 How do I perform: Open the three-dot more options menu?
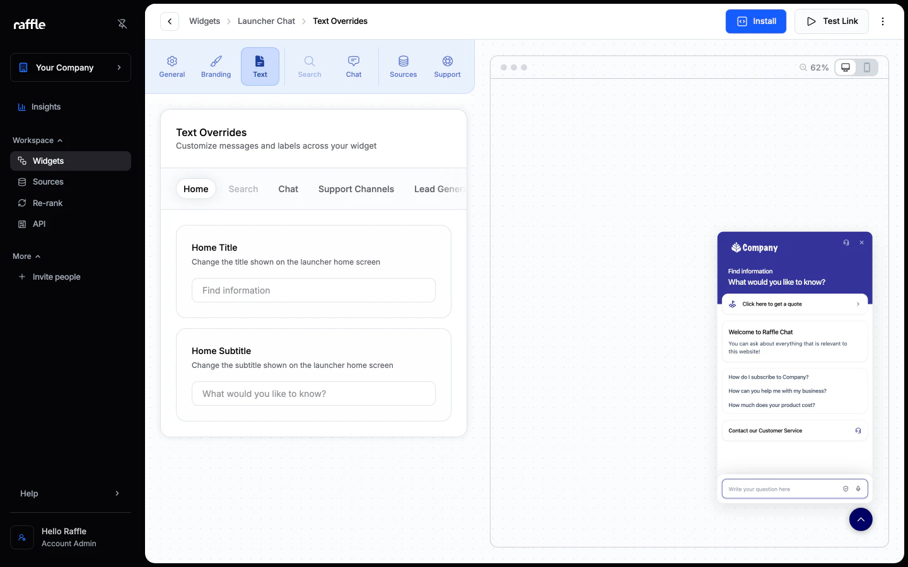[883, 21]
